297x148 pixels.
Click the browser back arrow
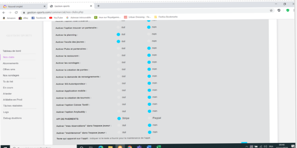pos(4,12)
